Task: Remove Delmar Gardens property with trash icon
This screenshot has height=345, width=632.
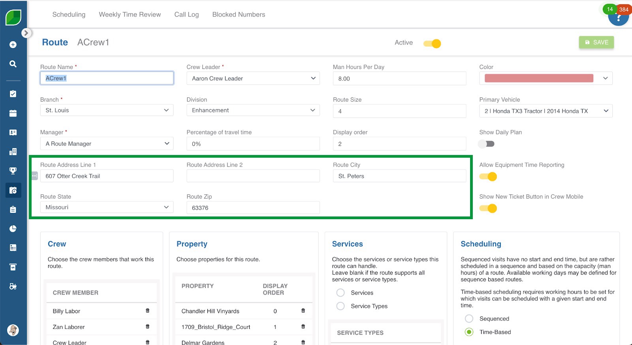Action: (x=303, y=342)
